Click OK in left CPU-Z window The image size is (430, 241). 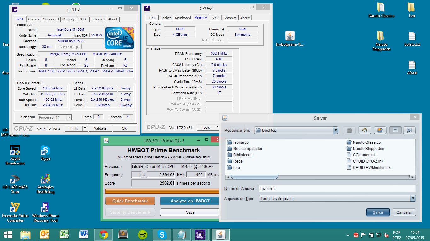[x=124, y=128]
